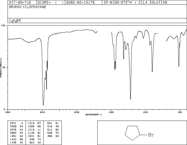
Task: Click the molecular formula C5H9BR
Action: click(x=15, y=21)
